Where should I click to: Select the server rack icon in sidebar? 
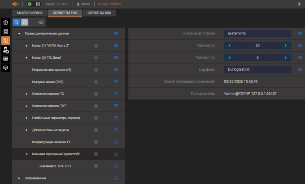6,32
